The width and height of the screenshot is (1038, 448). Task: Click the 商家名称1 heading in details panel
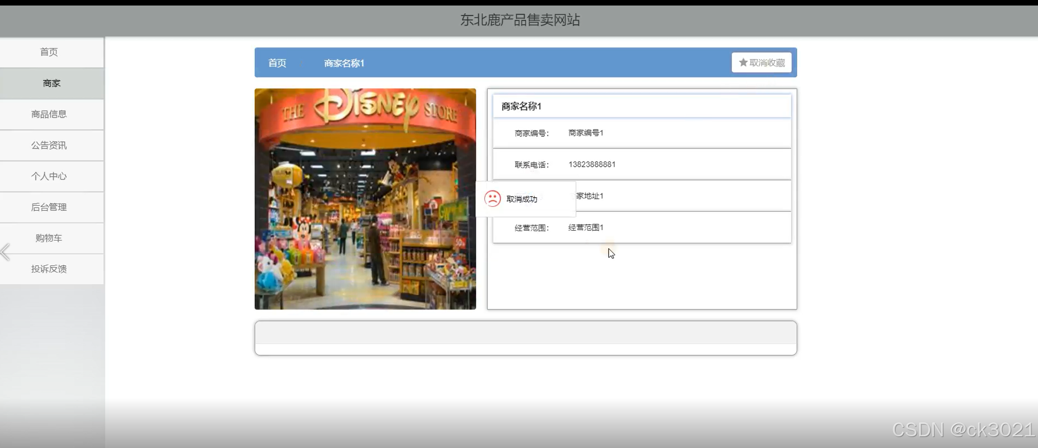pos(521,106)
